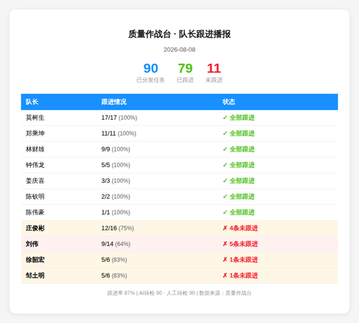
Task: Click 全部跟进 status for 莫树生
Action: click(238, 118)
